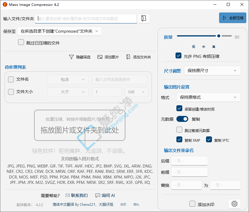Click the 替换 source text field
Screen dimensions: 249x212
point(186,185)
